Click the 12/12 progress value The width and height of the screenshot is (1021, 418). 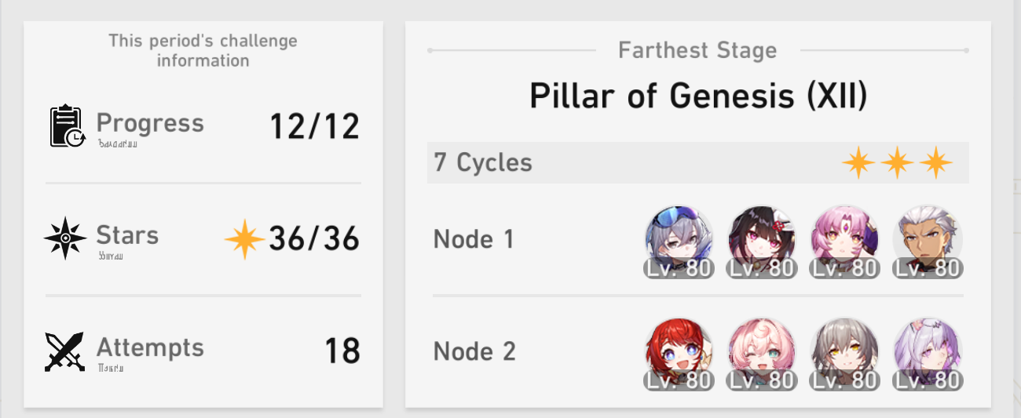point(314,126)
